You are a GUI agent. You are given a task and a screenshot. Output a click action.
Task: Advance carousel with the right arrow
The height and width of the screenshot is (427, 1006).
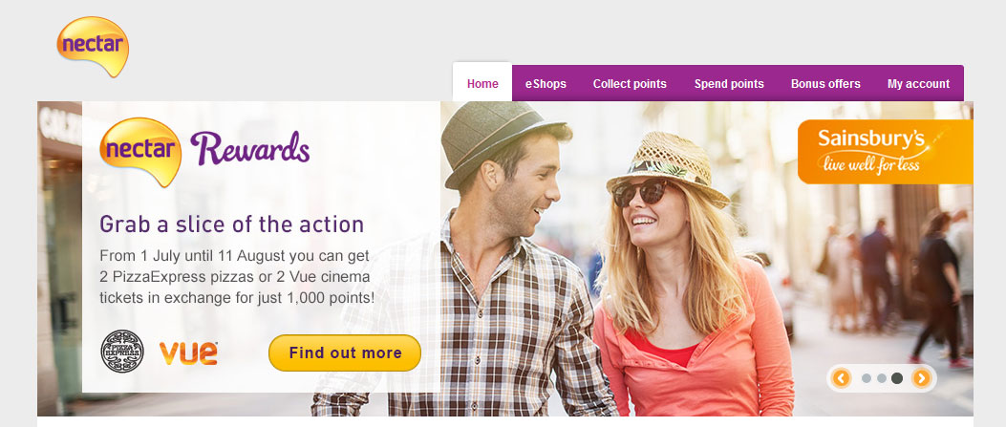pos(921,378)
